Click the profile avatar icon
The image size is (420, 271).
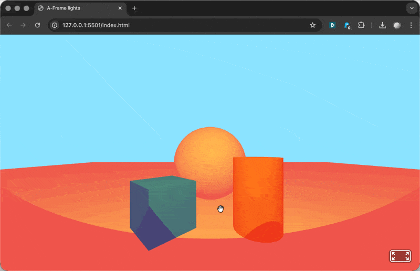397,25
